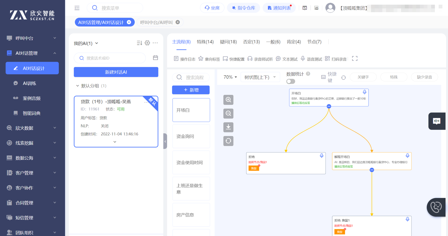Viewport: 448px width, 236px height.
Task: Open the 70% zoom level dropdown
Action: click(230, 77)
